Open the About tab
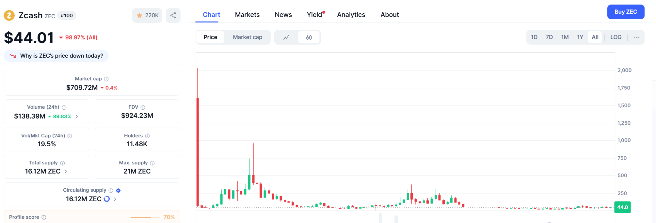The height and width of the screenshot is (223, 656). [x=390, y=15]
